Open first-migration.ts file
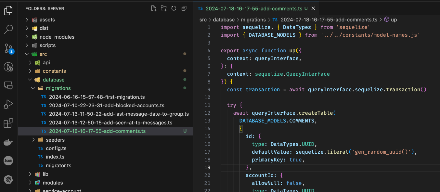440x192 pixels. coord(105,97)
